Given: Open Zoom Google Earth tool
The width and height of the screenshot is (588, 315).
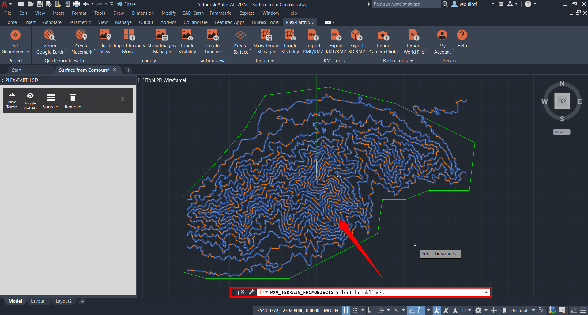Looking at the screenshot, I should coord(49,36).
